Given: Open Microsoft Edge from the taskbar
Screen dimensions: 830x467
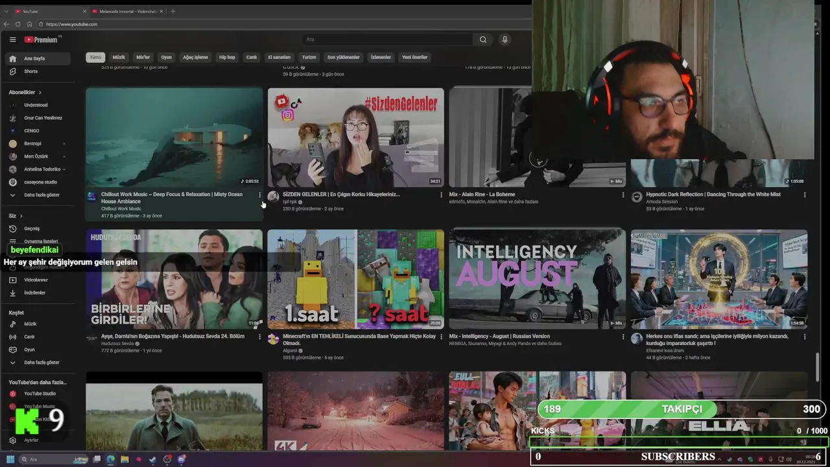Looking at the screenshot, I should [x=110, y=459].
